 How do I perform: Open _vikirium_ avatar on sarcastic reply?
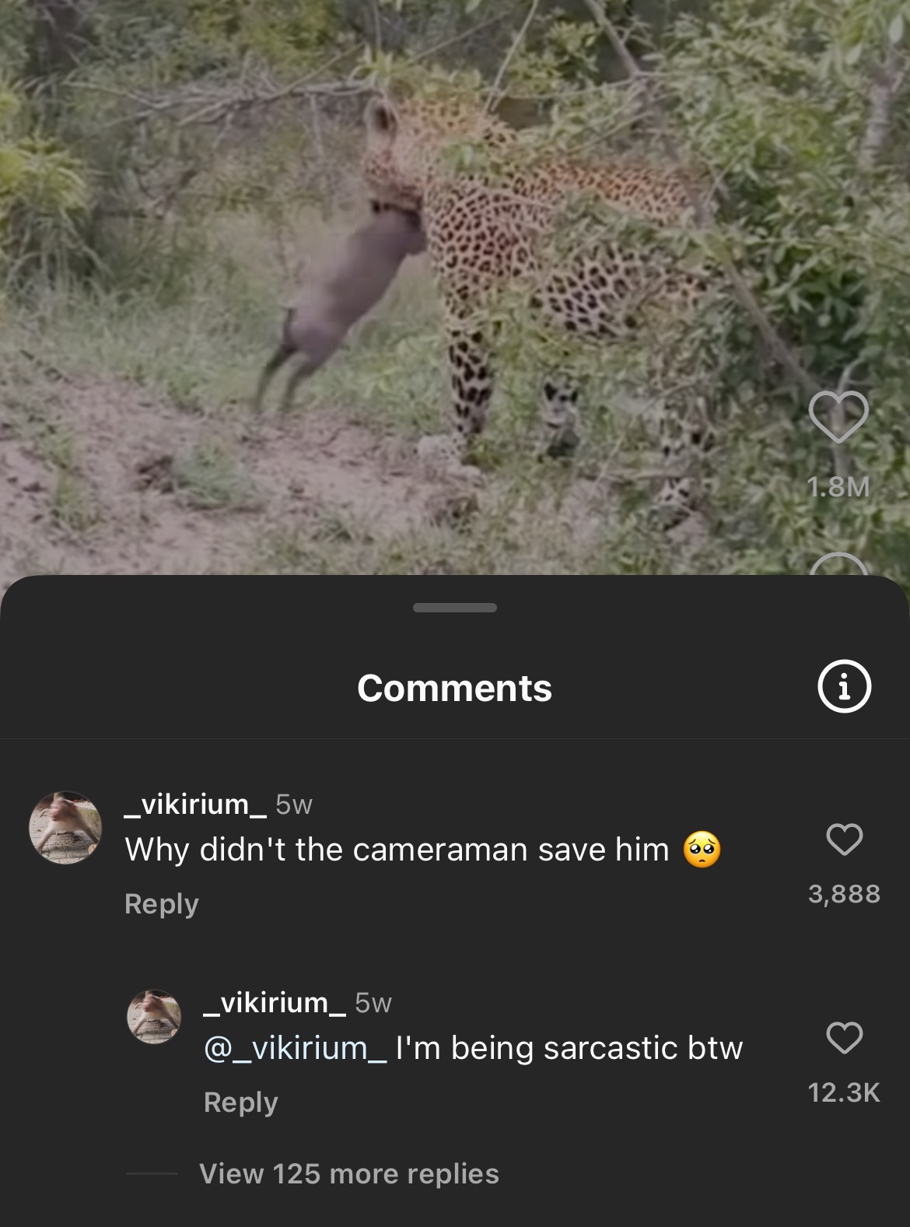point(154,1016)
